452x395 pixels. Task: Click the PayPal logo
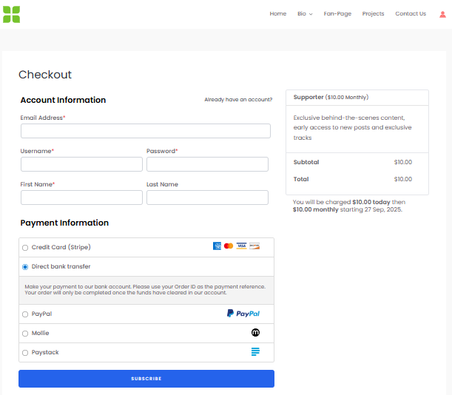click(x=243, y=314)
